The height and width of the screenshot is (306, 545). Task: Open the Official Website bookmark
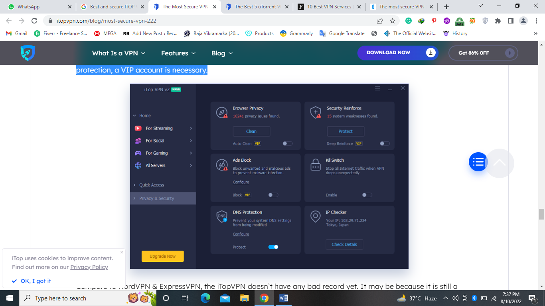click(x=410, y=33)
